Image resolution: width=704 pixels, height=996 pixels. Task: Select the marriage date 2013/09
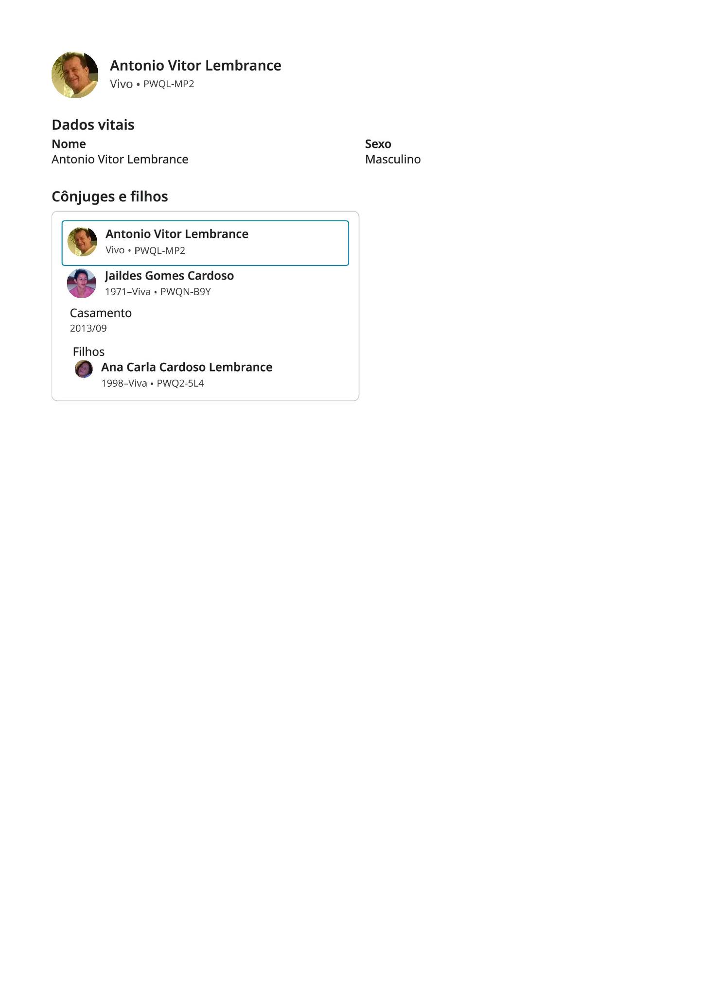click(88, 328)
